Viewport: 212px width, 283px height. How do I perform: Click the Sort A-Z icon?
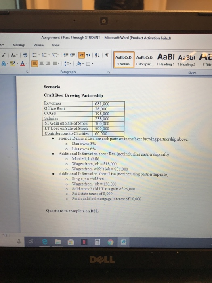97,55
